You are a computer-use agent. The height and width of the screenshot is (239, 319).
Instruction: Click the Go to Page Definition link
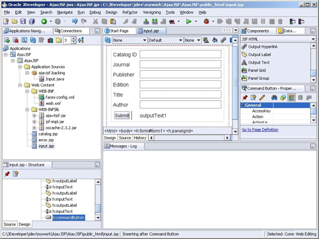click(x=260, y=130)
